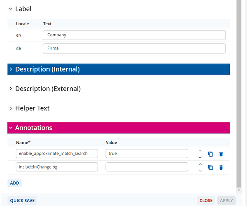The height and width of the screenshot is (206, 247).
Task: Click the 'true' annotation value field
Action: (147, 154)
